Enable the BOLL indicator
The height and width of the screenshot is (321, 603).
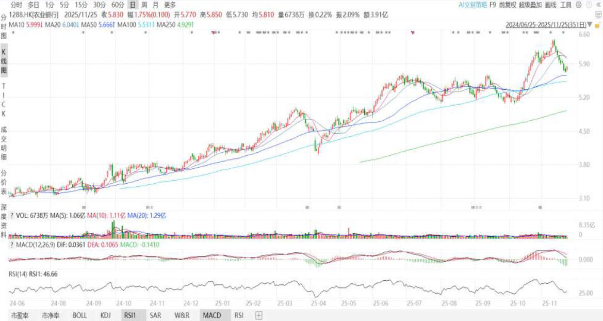79,315
